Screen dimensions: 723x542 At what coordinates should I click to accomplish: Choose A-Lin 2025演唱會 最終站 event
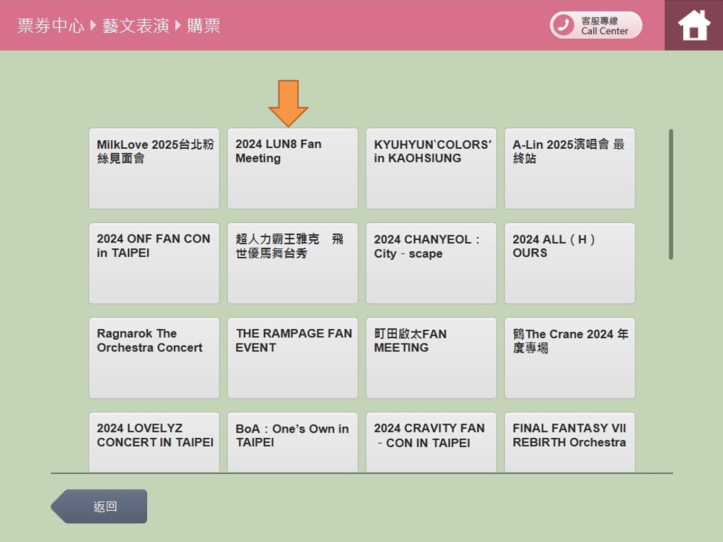point(570,168)
